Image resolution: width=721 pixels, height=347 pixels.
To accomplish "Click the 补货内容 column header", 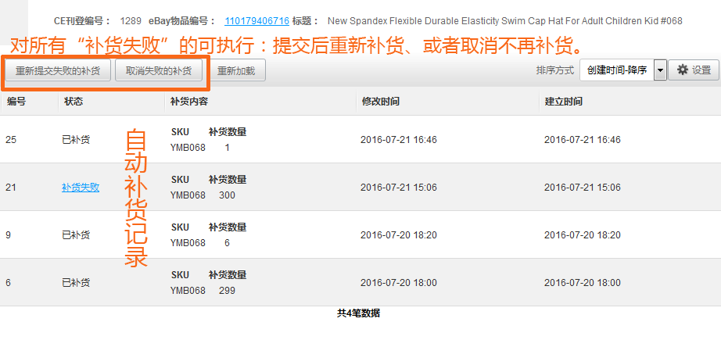I will pyautogui.click(x=189, y=102).
